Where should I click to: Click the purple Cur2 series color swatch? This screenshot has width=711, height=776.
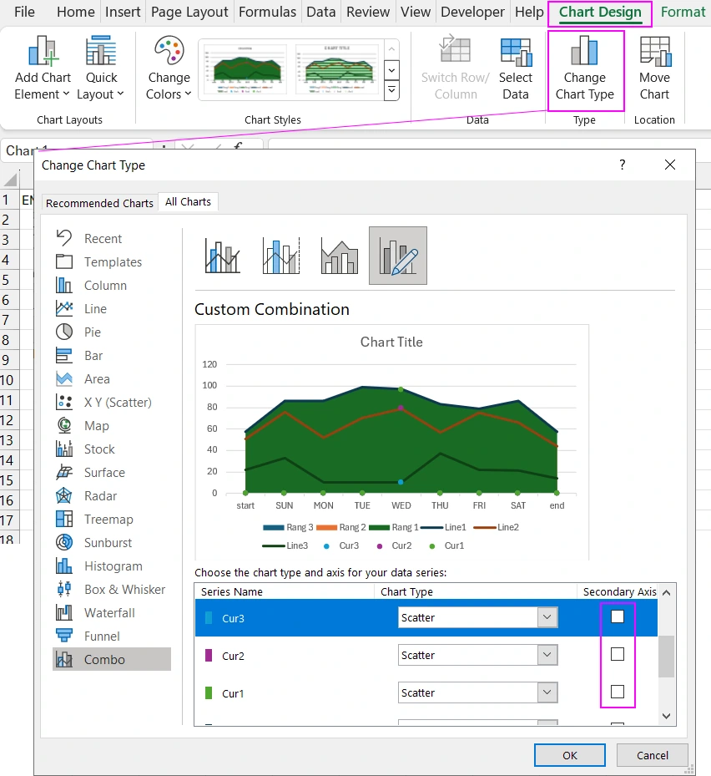click(x=209, y=656)
